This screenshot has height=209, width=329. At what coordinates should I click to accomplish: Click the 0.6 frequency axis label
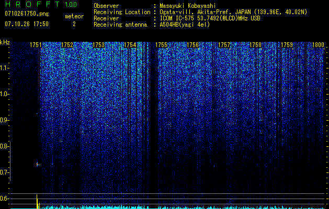coord(4,199)
